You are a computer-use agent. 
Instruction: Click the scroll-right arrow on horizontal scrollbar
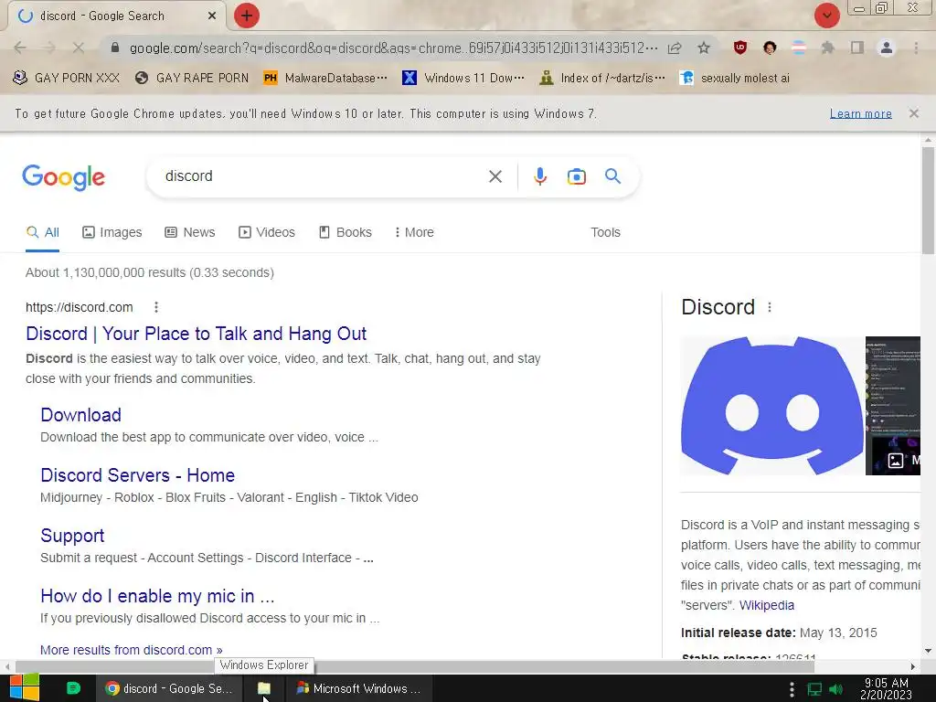click(x=913, y=666)
